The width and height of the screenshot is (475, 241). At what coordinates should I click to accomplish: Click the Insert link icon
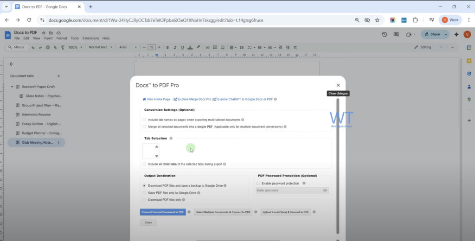(x=207, y=48)
